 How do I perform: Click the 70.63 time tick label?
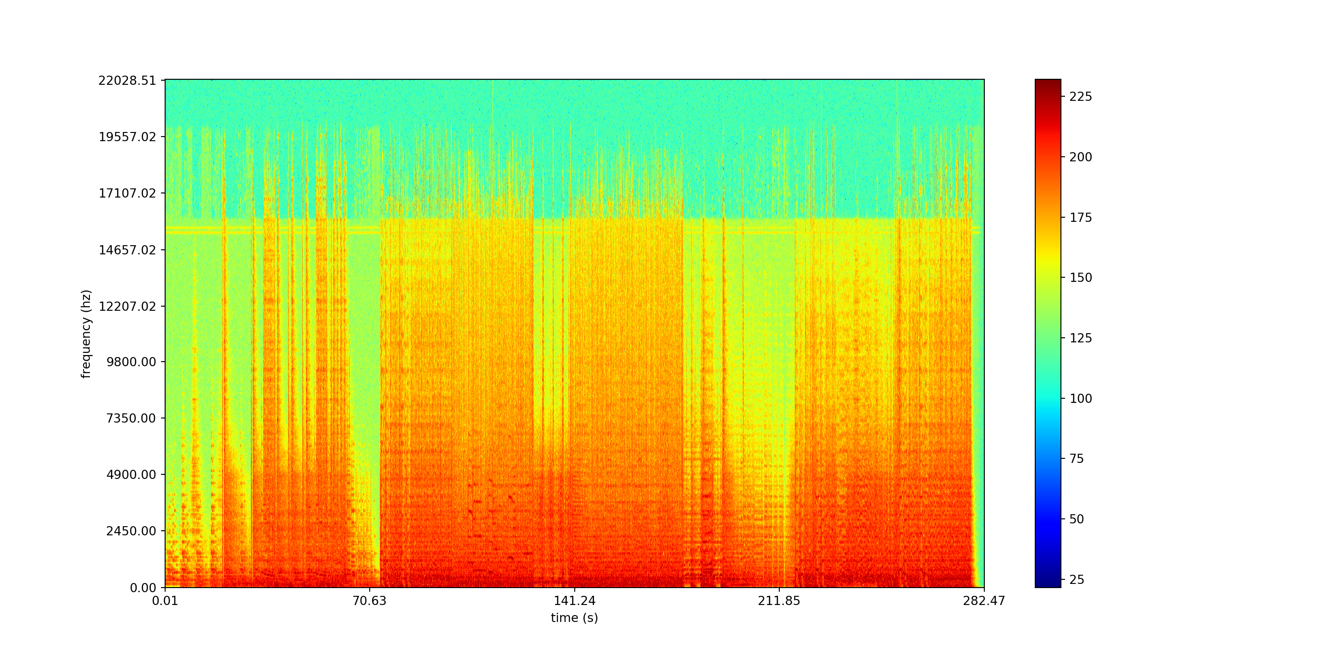(x=369, y=600)
